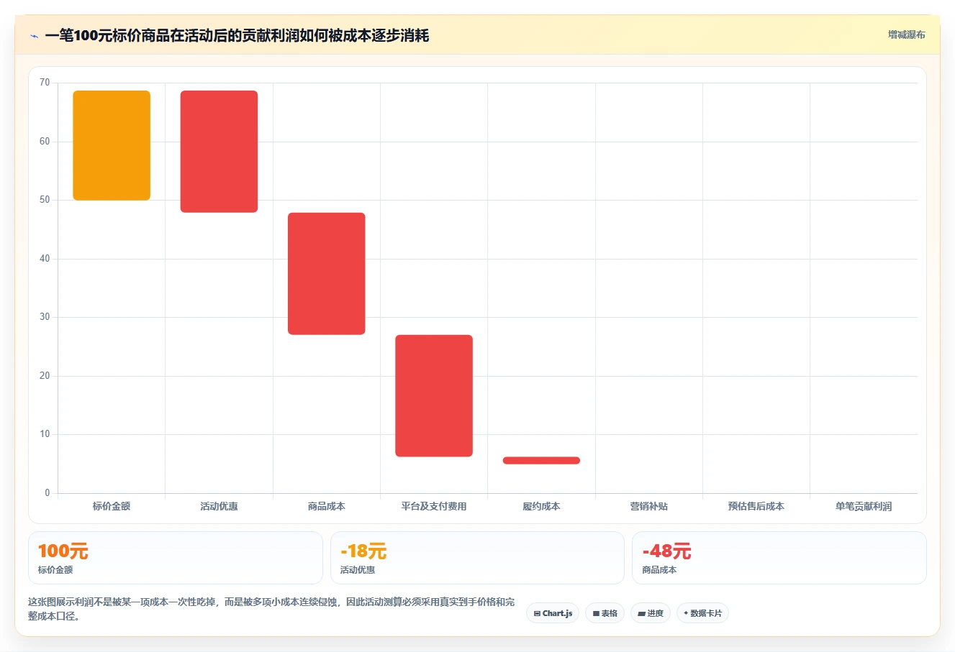
Task: Click the 增减瀑布 label in the header
Action: pyautogui.click(x=906, y=35)
